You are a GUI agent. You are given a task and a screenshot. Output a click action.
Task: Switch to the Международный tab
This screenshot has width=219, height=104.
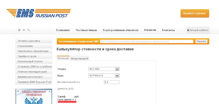coord(79,59)
